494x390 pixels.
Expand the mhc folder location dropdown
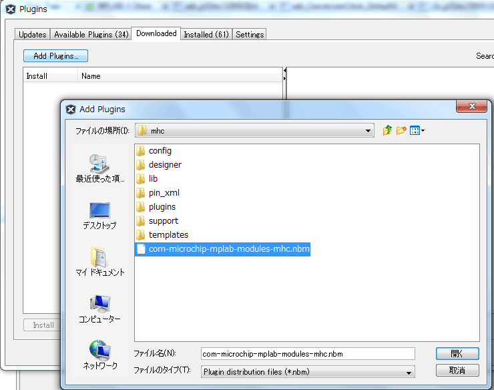[x=368, y=131]
